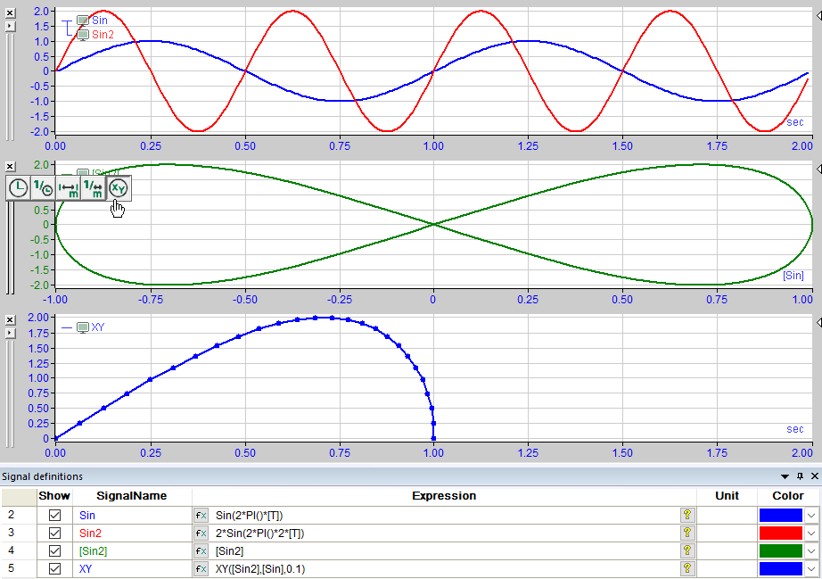
Task: Click the Expression column header
Action: coord(444,496)
